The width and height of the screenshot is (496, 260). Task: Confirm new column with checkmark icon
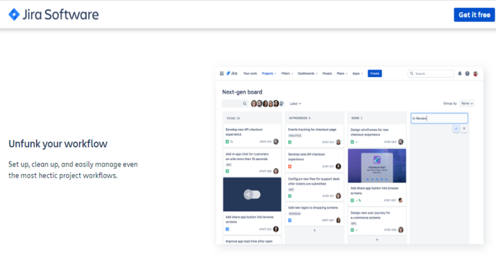pos(456,128)
